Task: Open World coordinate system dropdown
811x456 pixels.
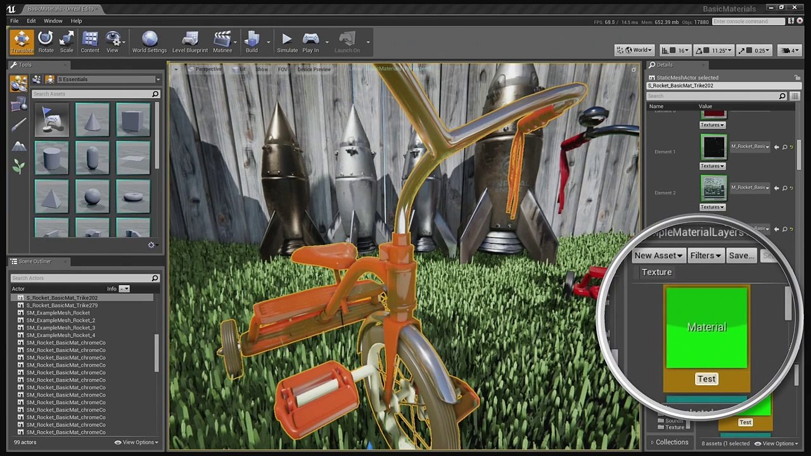Action: [634, 50]
